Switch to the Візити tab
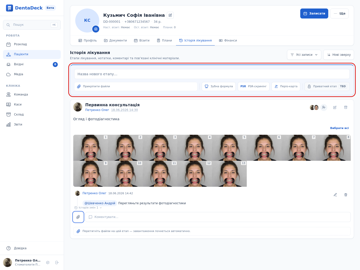360x270 pixels. tap(141, 40)
